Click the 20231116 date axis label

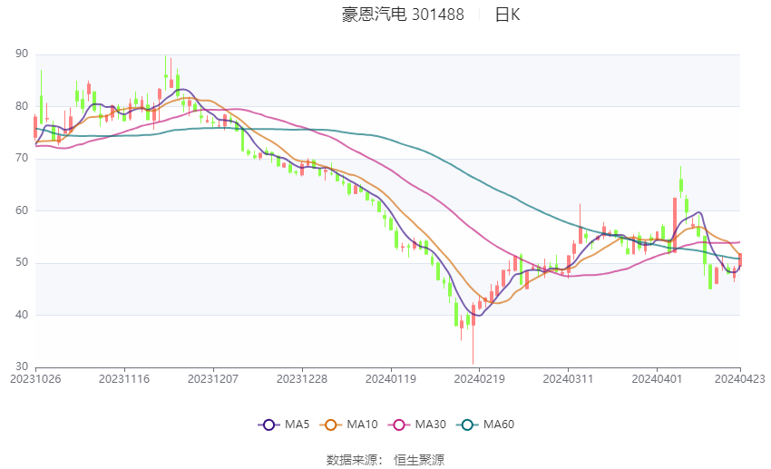click(124, 377)
